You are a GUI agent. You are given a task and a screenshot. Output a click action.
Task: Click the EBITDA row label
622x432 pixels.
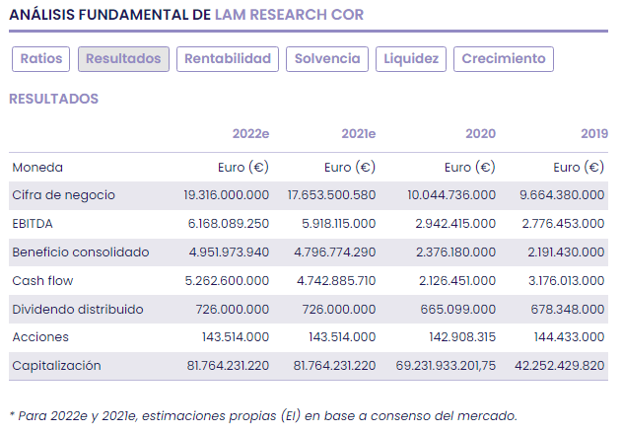33,224
